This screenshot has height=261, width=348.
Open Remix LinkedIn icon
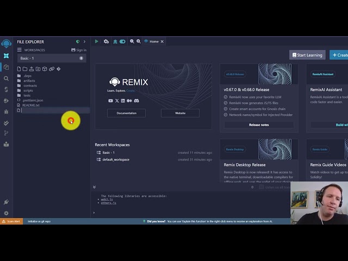pos(123,101)
